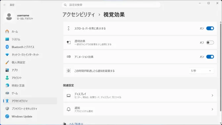Viewport: 222px width, 125px height.
Task: Click the アカウント person icon
Action: (7, 78)
